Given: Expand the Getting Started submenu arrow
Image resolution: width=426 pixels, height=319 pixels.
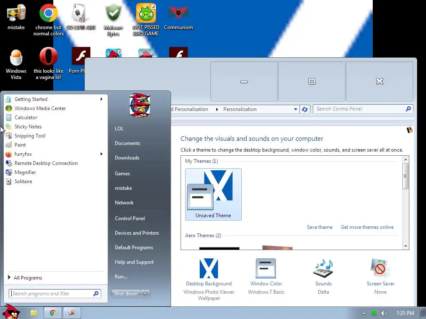Looking at the screenshot, I should point(102,99).
